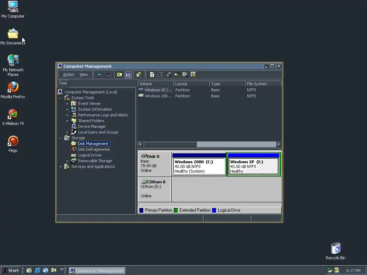Open the K-Meleon 74 desktop shortcut
The height and width of the screenshot is (275, 367).
pyautogui.click(x=13, y=117)
